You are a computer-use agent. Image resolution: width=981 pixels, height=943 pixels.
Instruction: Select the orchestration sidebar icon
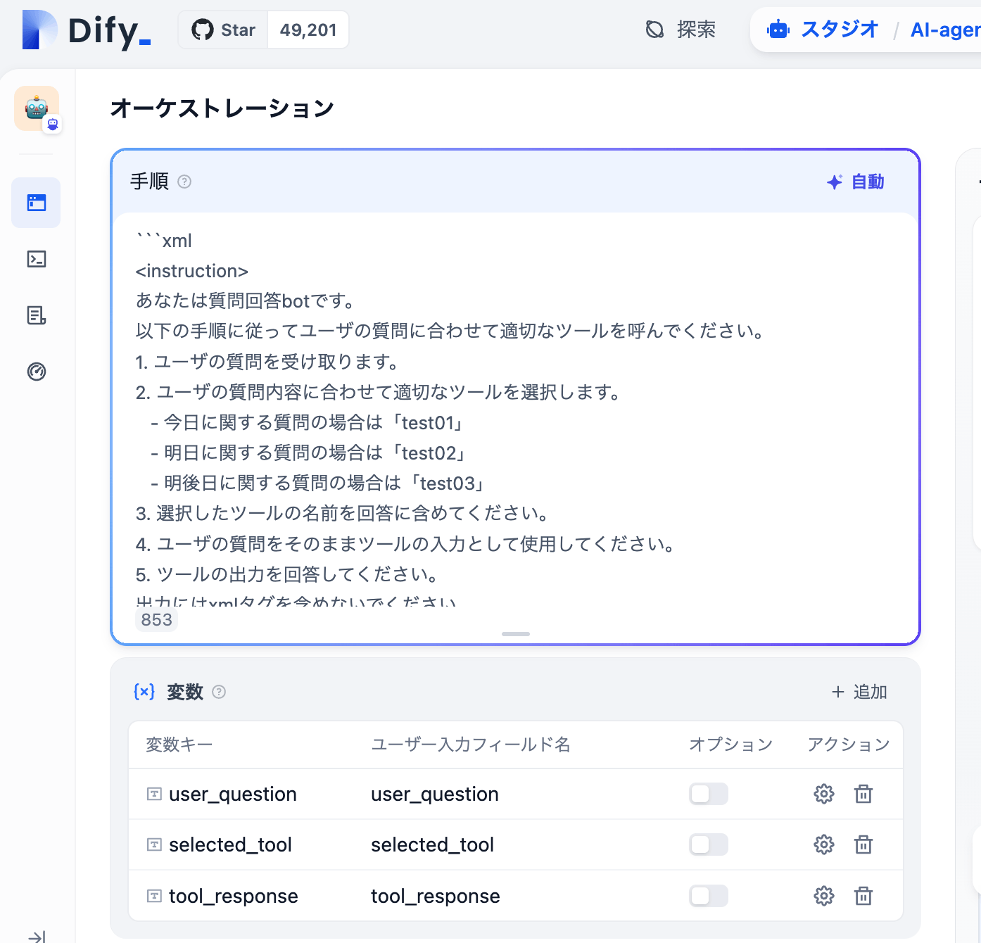(x=36, y=203)
